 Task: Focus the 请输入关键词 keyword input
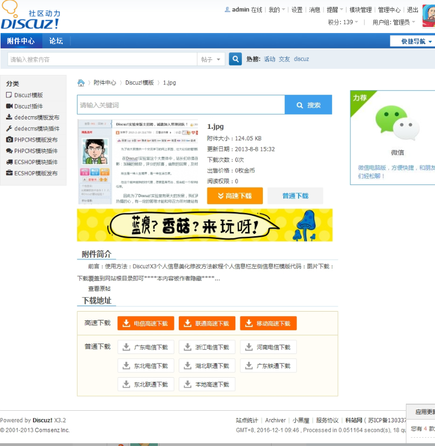181,105
